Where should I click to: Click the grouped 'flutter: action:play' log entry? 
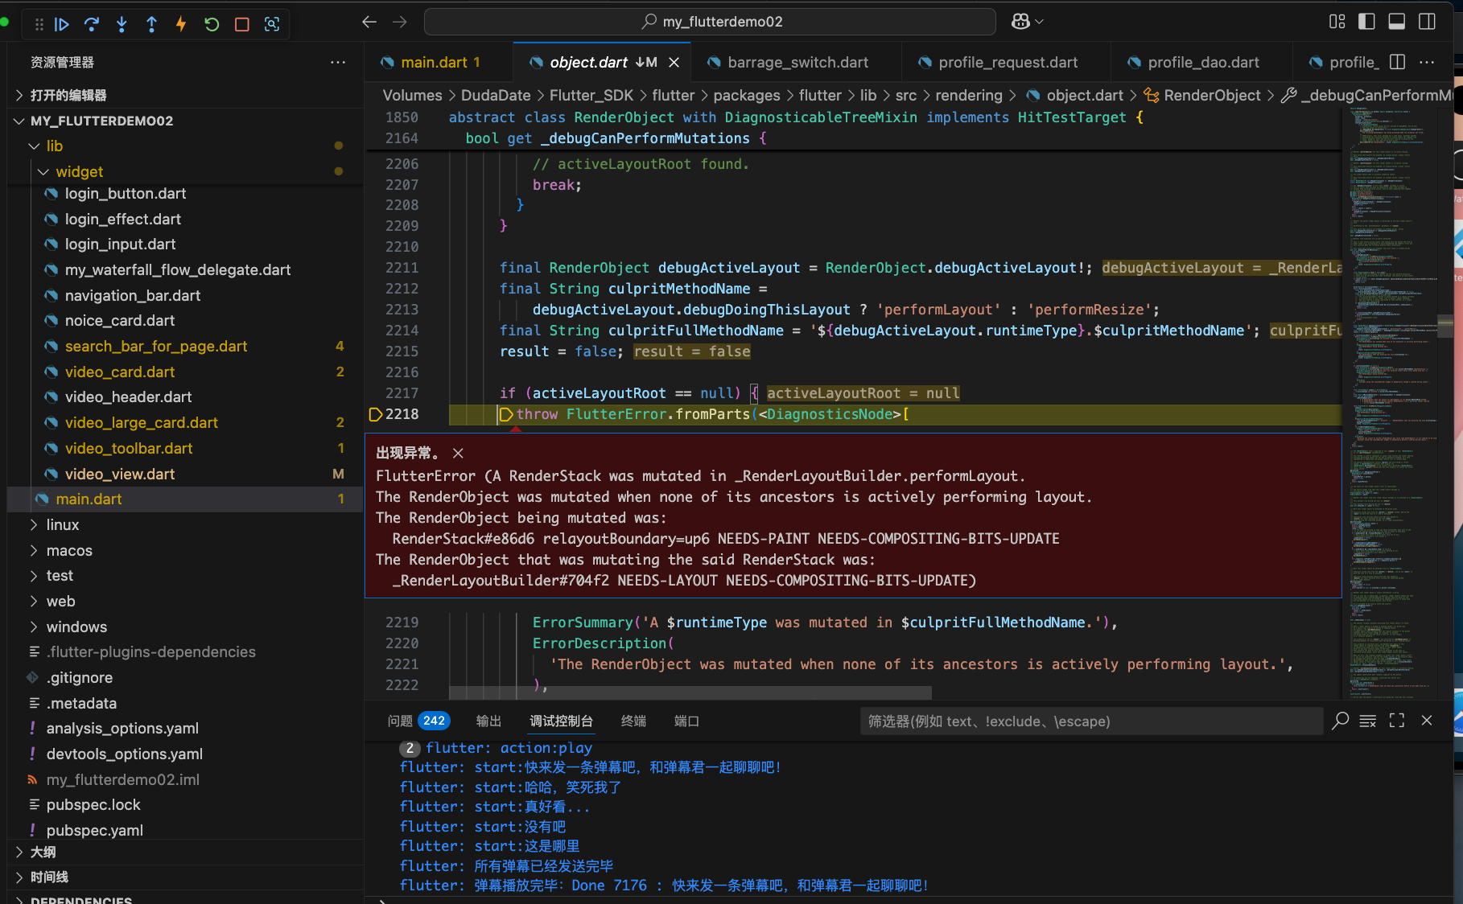click(509, 748)
